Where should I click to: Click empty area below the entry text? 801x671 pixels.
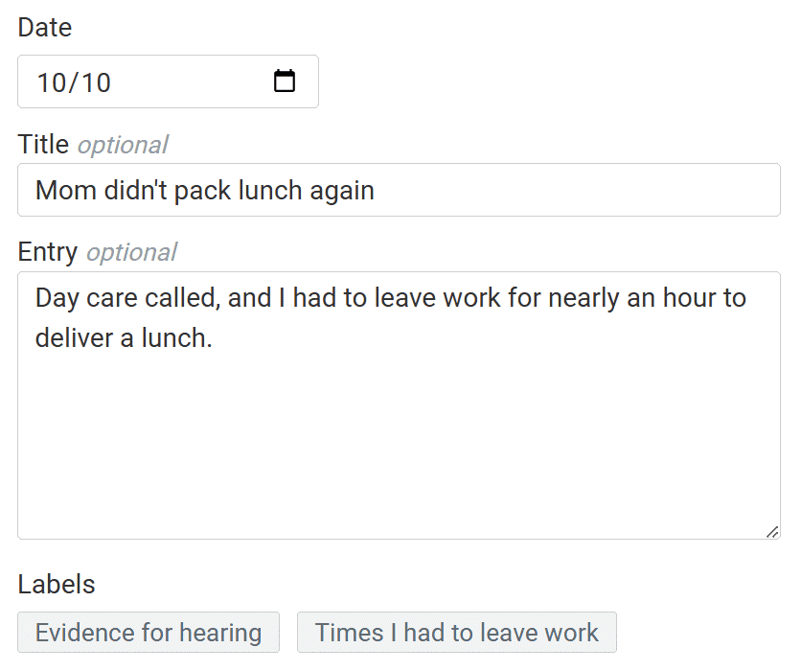click(399, 451)
